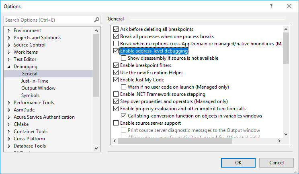
Task: Select the Symbols debugging page
Action: [30, 95]
